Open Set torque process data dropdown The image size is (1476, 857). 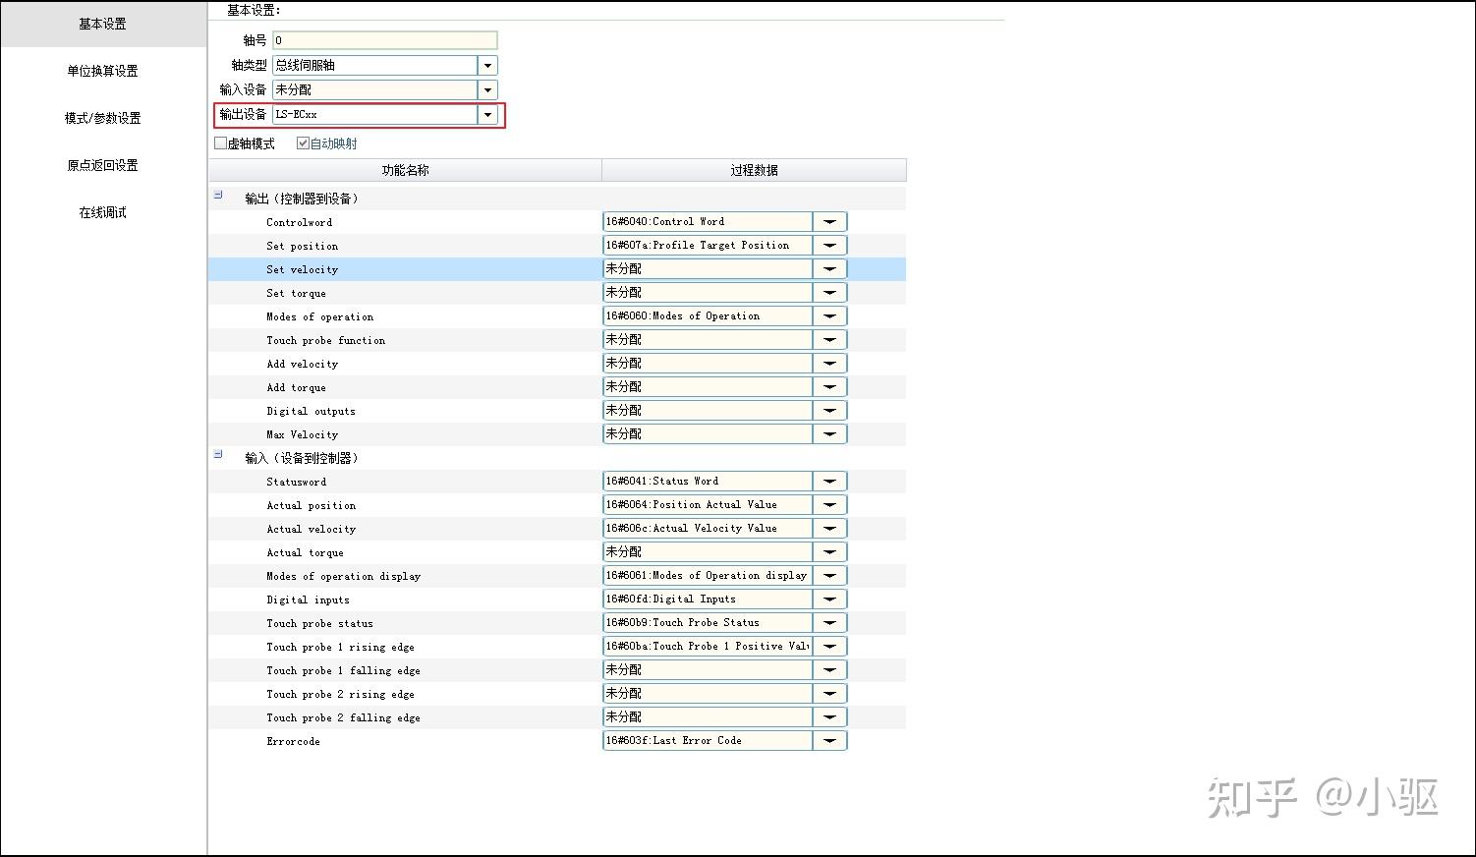(829, 293)
